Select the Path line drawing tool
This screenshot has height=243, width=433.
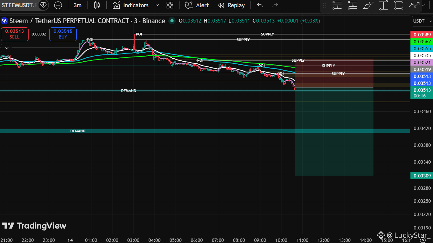pos(414,5)
